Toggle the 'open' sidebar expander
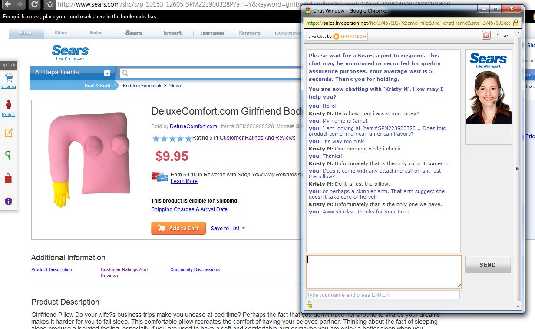This screenshot has height=329, width=535. tap(9, 65)
